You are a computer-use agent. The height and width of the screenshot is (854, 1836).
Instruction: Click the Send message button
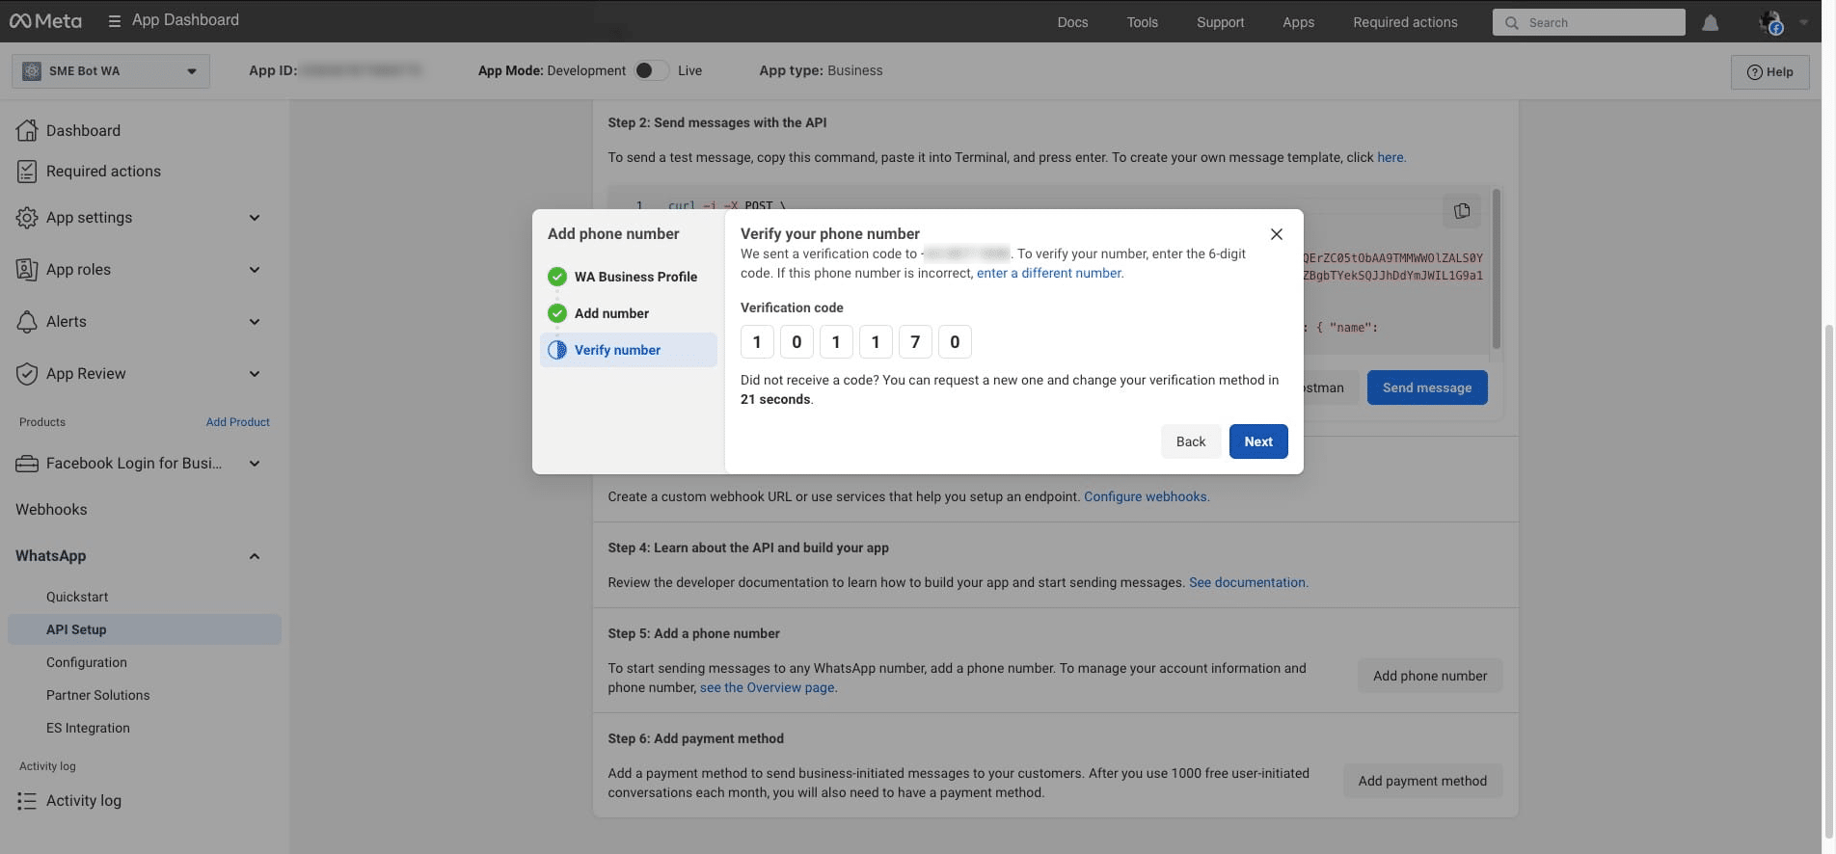1427,387
